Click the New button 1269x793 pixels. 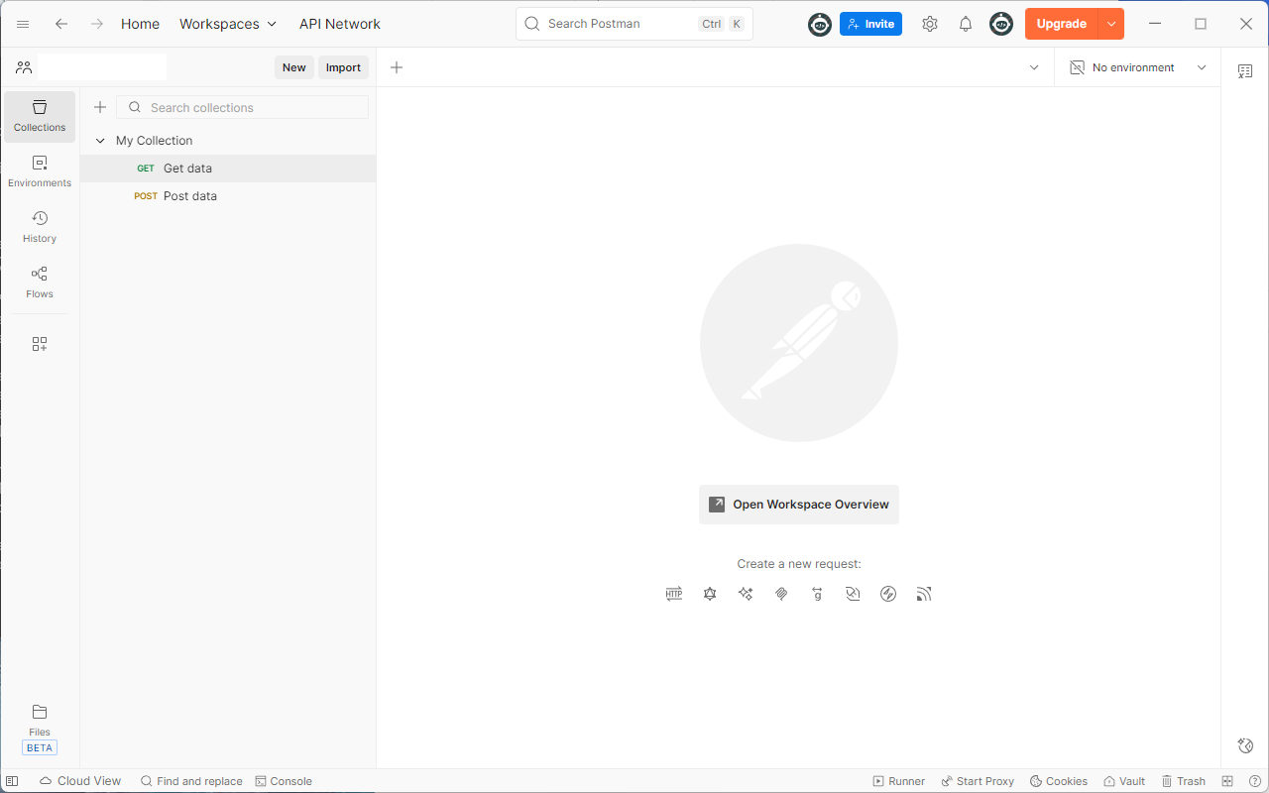[294, 67]
